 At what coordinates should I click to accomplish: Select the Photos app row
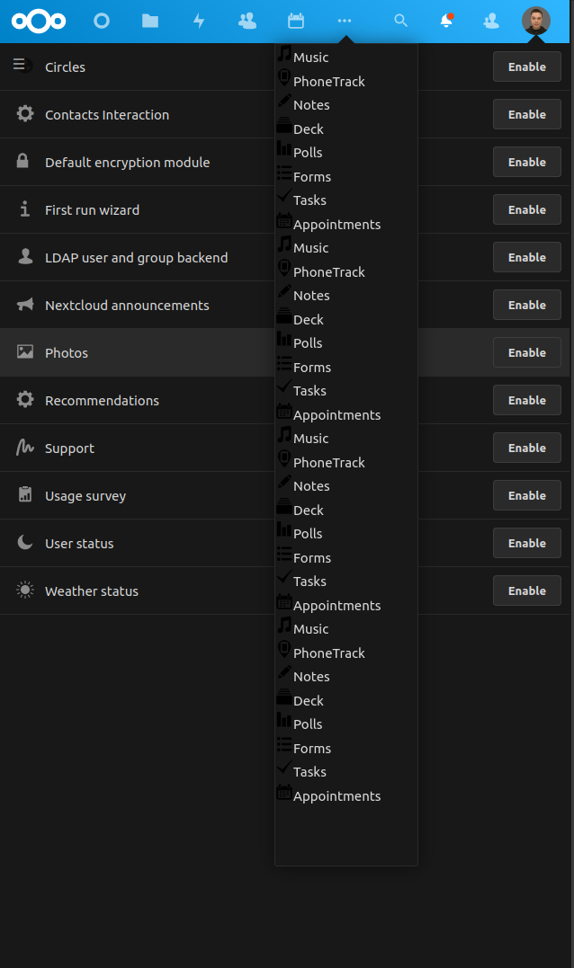(x=67, y=353)
